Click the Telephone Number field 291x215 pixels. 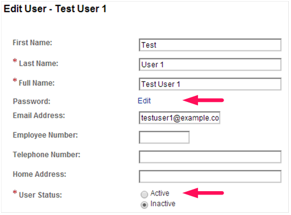click(x=210, y=157)
